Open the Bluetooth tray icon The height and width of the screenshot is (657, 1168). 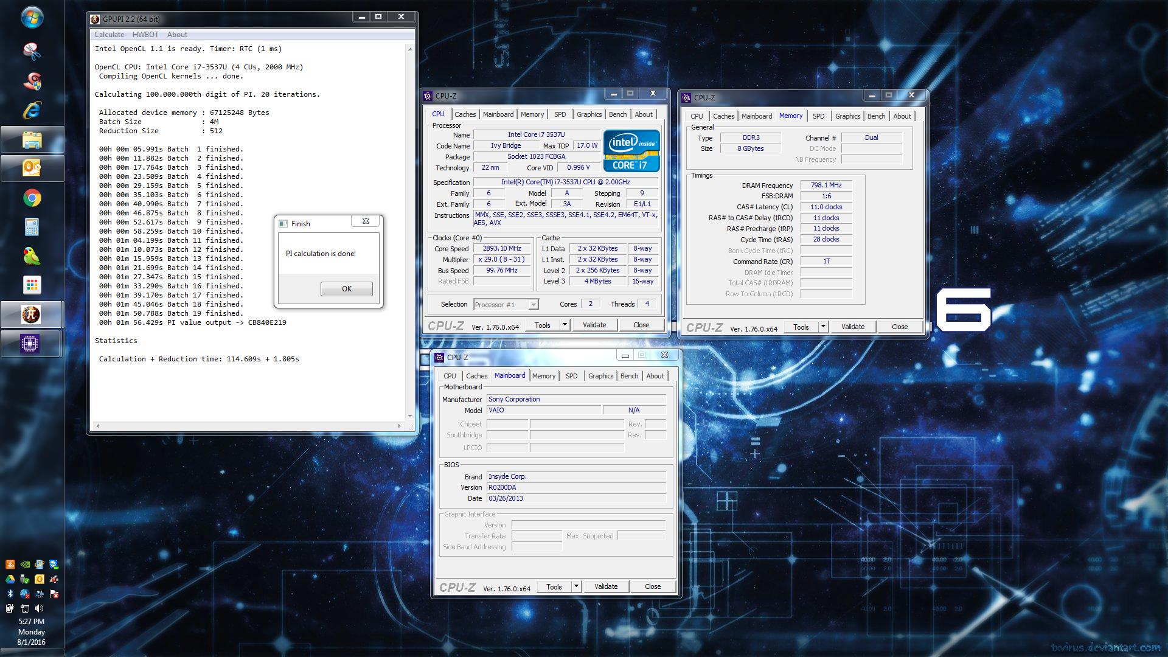(10, 594)
